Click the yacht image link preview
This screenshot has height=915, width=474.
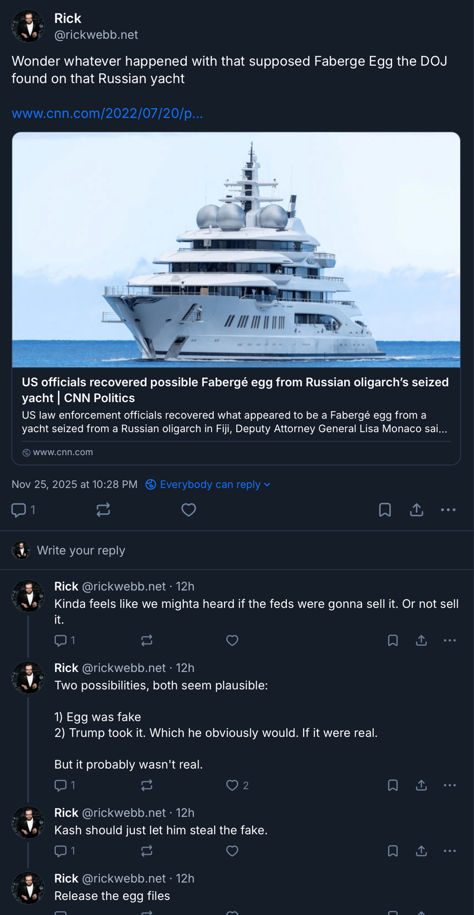click(x=236, y=250)
